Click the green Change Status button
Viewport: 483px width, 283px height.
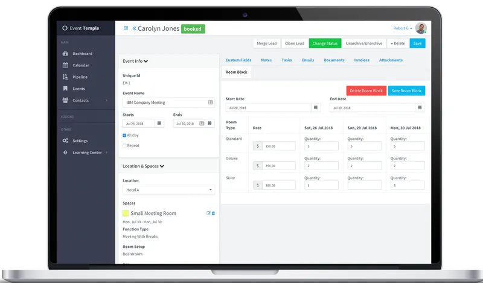click(325, 43)
